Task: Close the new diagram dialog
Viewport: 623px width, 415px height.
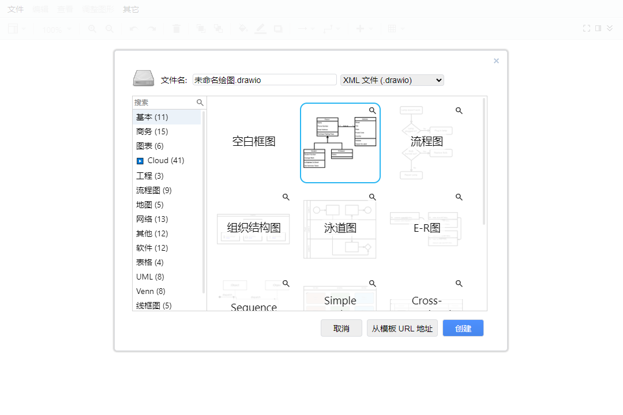Action: point(496,61)
